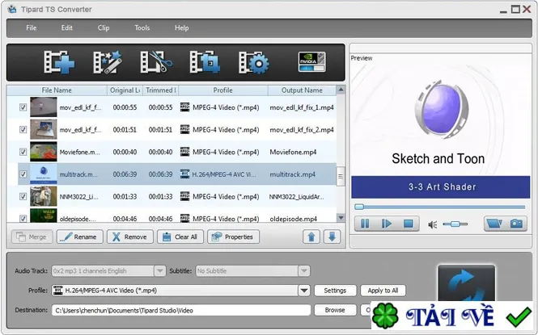Select the NNM3022_Li video thumbnail
538x335 pixels.
(x=43, y=196)
